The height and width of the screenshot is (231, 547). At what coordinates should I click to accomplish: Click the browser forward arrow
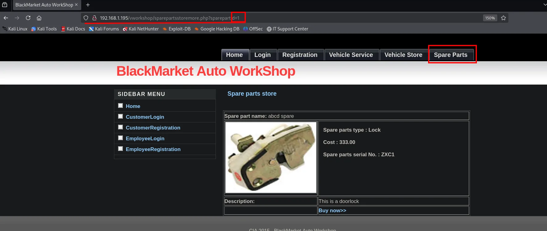pyautogui.click(x=17, y=18)
